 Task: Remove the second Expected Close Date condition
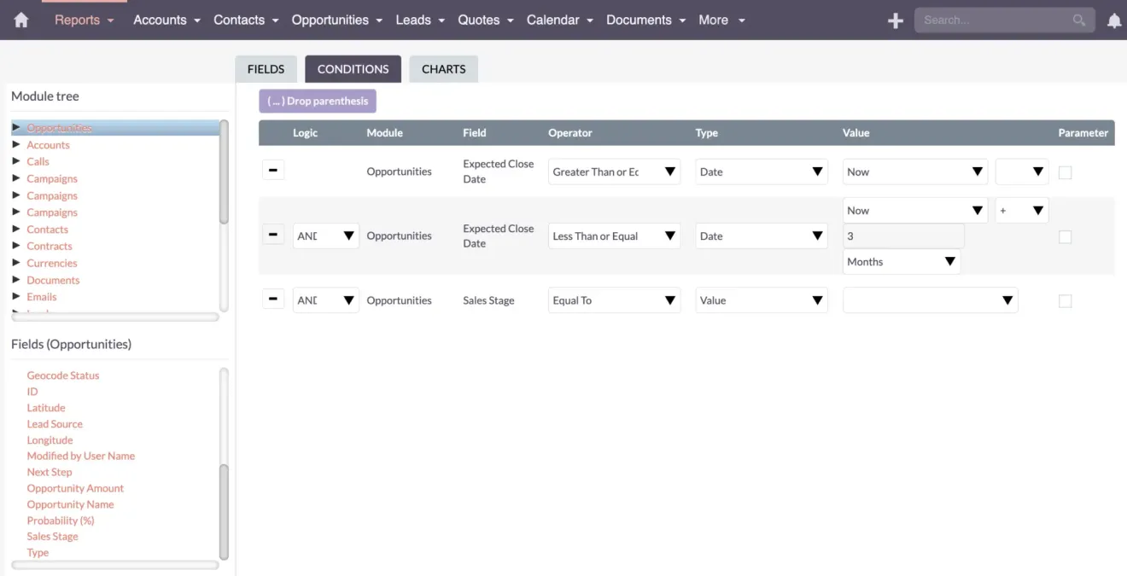273,234
